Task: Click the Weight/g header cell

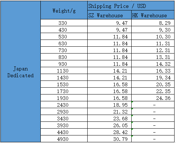Action: 64,10
